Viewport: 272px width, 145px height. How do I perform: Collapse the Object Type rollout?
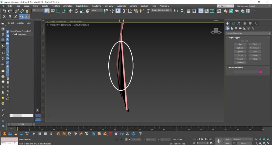[234, 38]
